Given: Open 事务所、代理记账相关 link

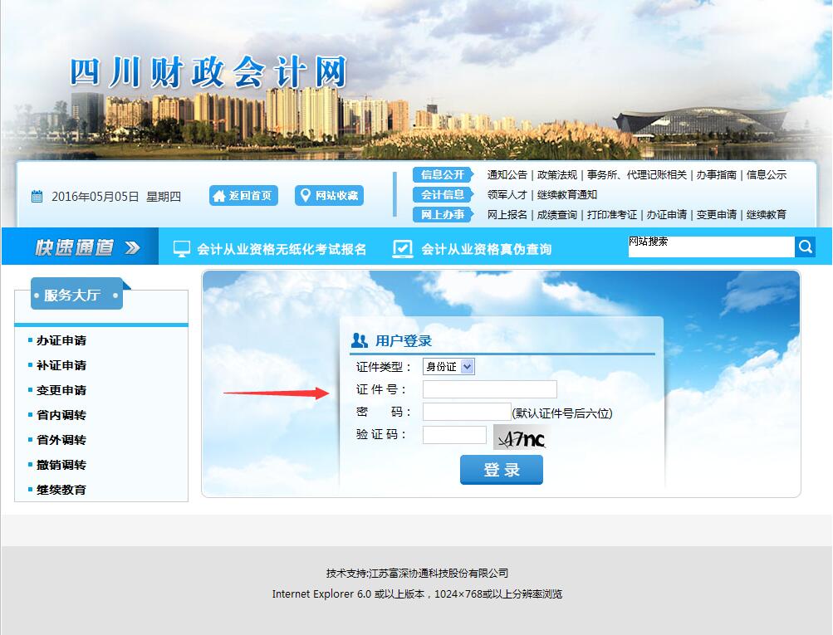Looking at the screenshot, I should (636, 174).
